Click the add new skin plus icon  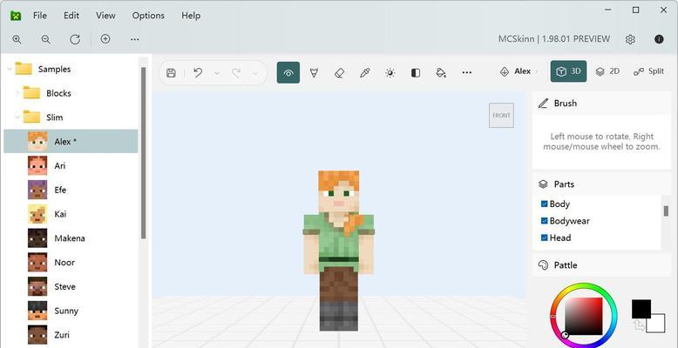pyautogui.click(x=105, y=39)
